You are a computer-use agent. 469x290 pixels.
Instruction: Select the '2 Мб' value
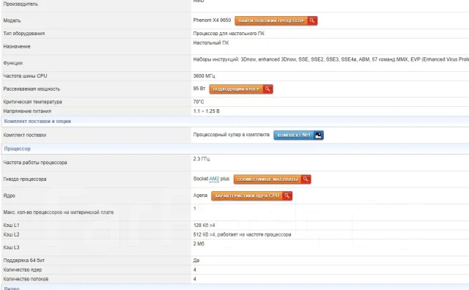point(199,244)
